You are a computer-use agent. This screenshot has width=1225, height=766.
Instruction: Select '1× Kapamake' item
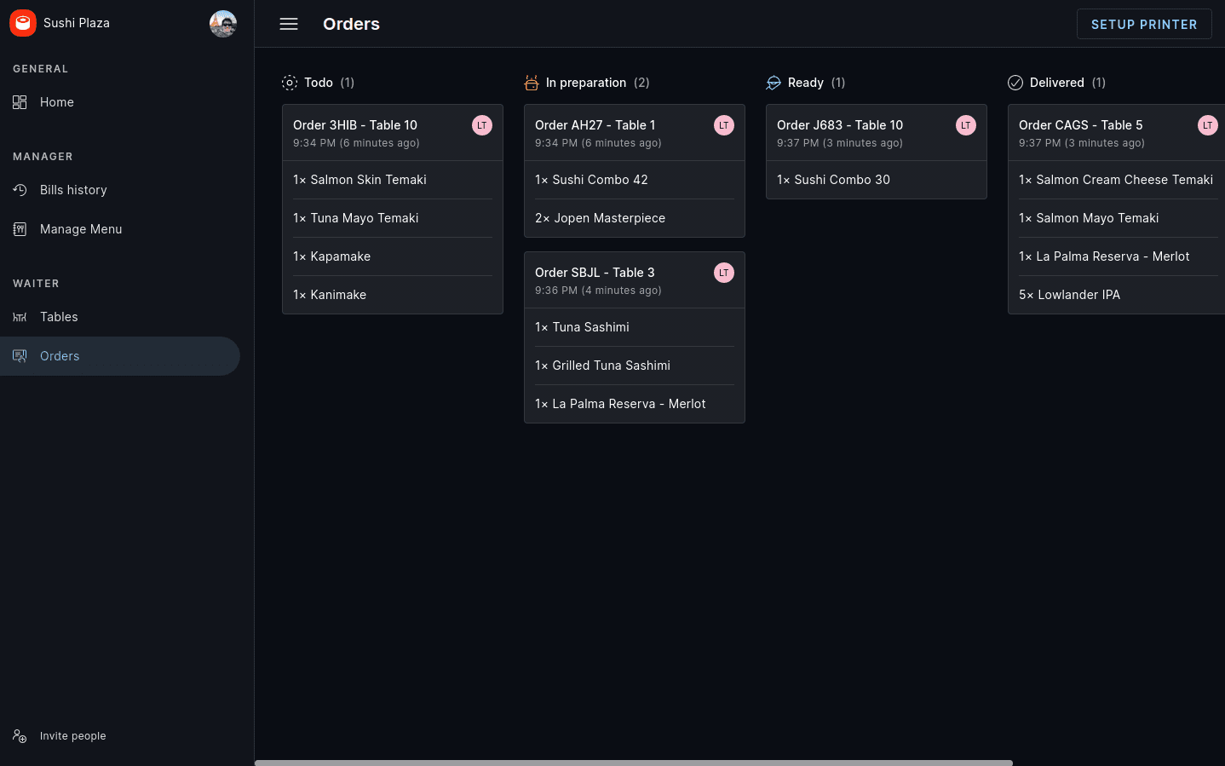click(x=393, y=256)
